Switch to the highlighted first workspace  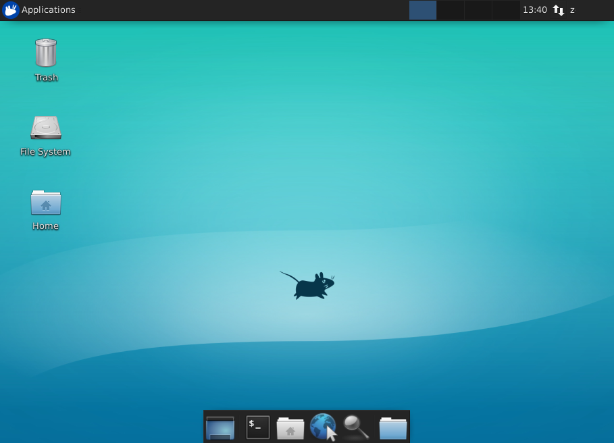coord(423,9)
